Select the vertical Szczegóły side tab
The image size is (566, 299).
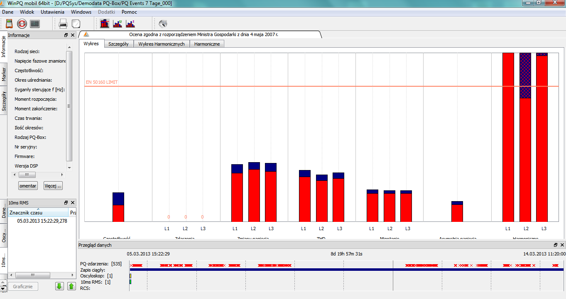point(3,101)
